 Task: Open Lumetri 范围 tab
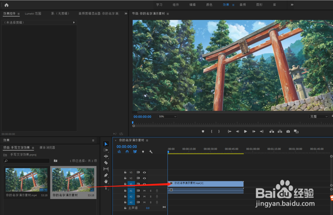tap(33, 14)
